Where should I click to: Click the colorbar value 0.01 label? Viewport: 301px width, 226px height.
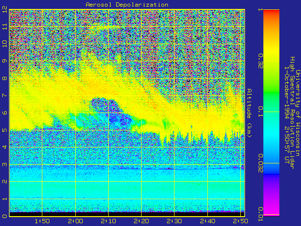coord(261,214)
